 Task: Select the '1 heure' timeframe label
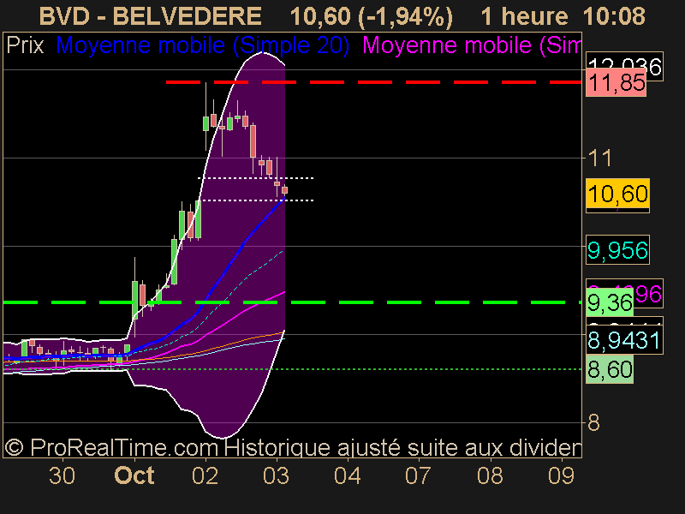click(525, 16)
